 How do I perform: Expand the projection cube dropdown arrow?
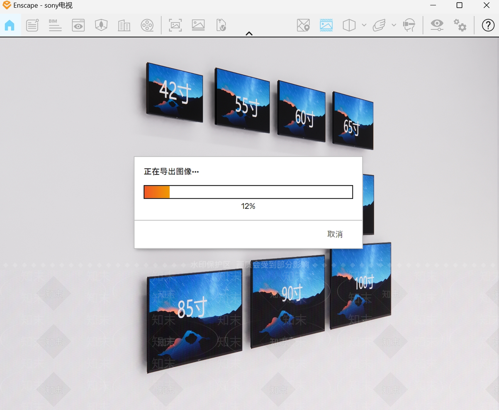click(364, 25)
